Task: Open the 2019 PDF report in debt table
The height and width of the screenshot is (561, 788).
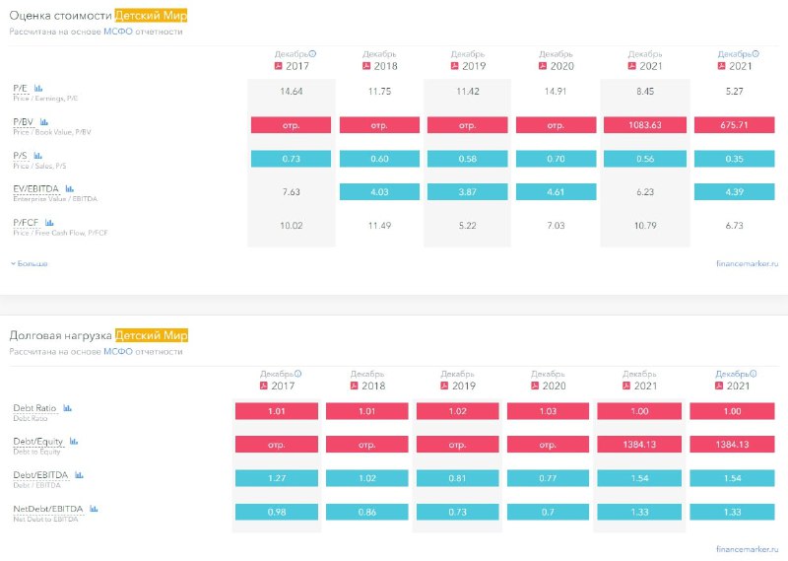Action: click(x=444, y=386)
